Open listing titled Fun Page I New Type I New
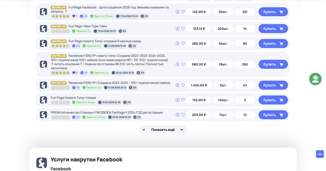Screen dimensions: 326x171 coord(88,26)
